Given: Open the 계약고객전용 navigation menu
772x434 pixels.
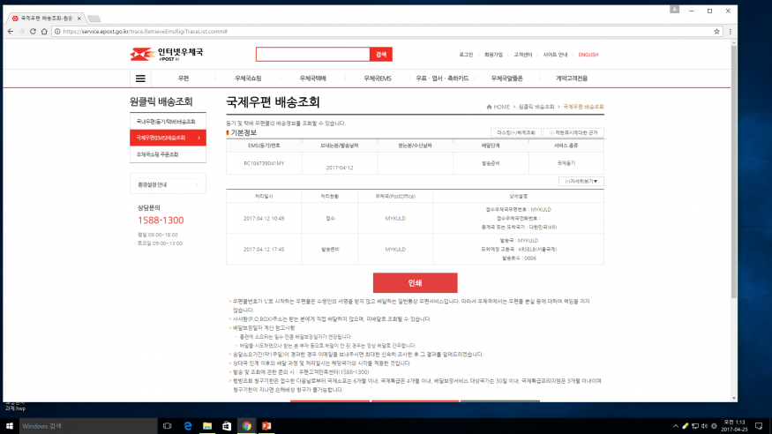Looking at the screenshot, I should point(572,79).
